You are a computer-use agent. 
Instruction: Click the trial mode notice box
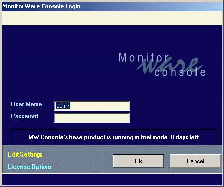point(114,137)
